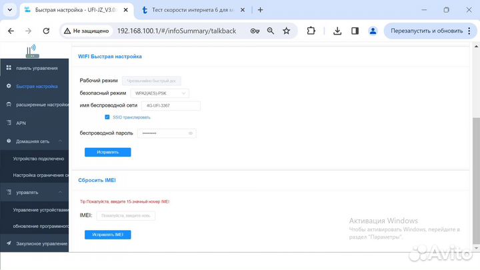Bookmark this page with the star icon

(x=286, y=31)
